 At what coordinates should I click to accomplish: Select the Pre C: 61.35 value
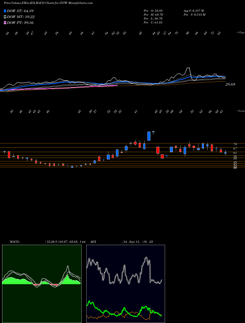153,23
